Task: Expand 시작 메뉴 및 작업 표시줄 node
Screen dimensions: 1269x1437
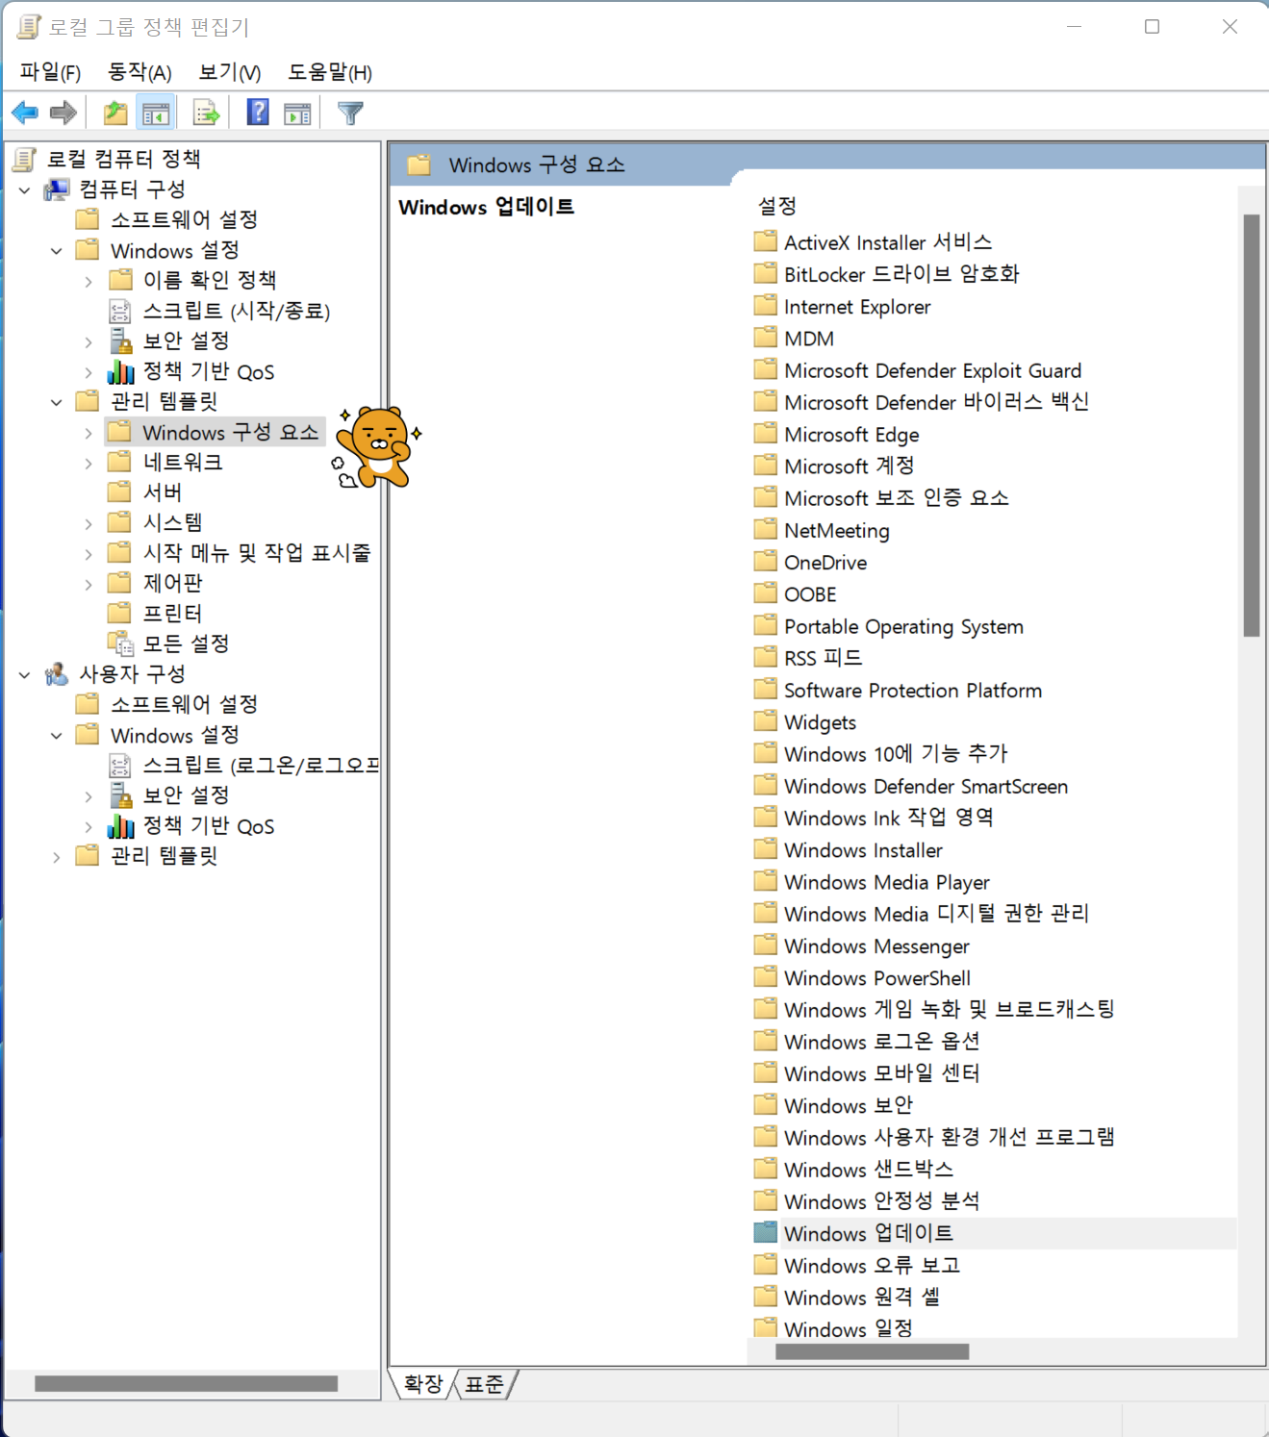Action: (x=89, y=554)
